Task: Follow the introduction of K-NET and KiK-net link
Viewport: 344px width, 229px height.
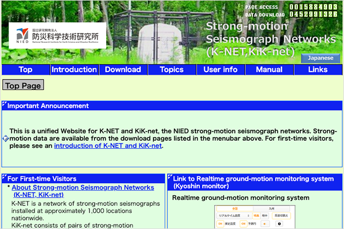Action: coord(108,146)
